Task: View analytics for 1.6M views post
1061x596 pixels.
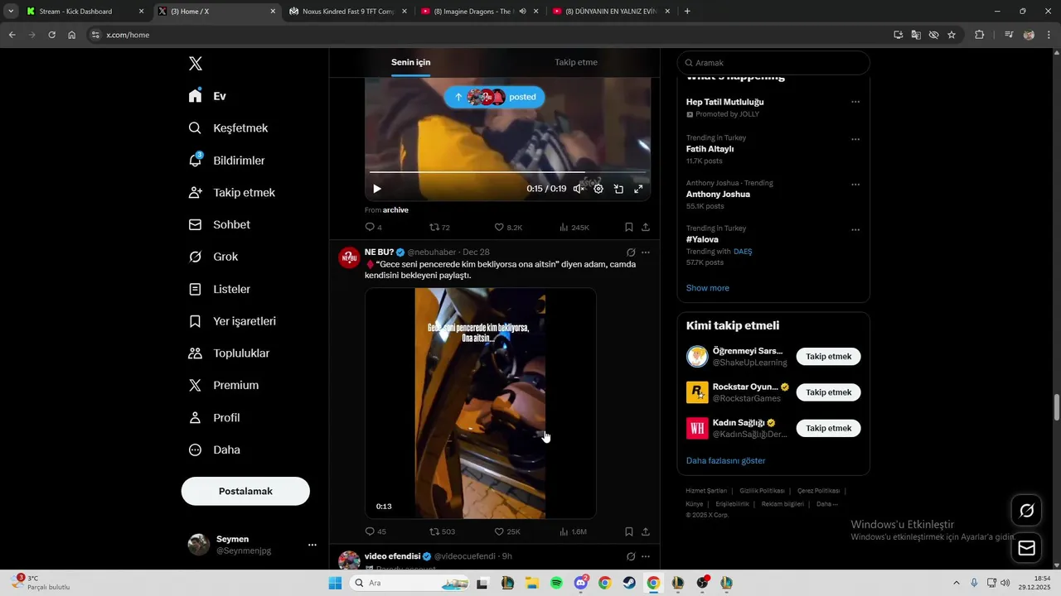Action: tap(573, 531)
